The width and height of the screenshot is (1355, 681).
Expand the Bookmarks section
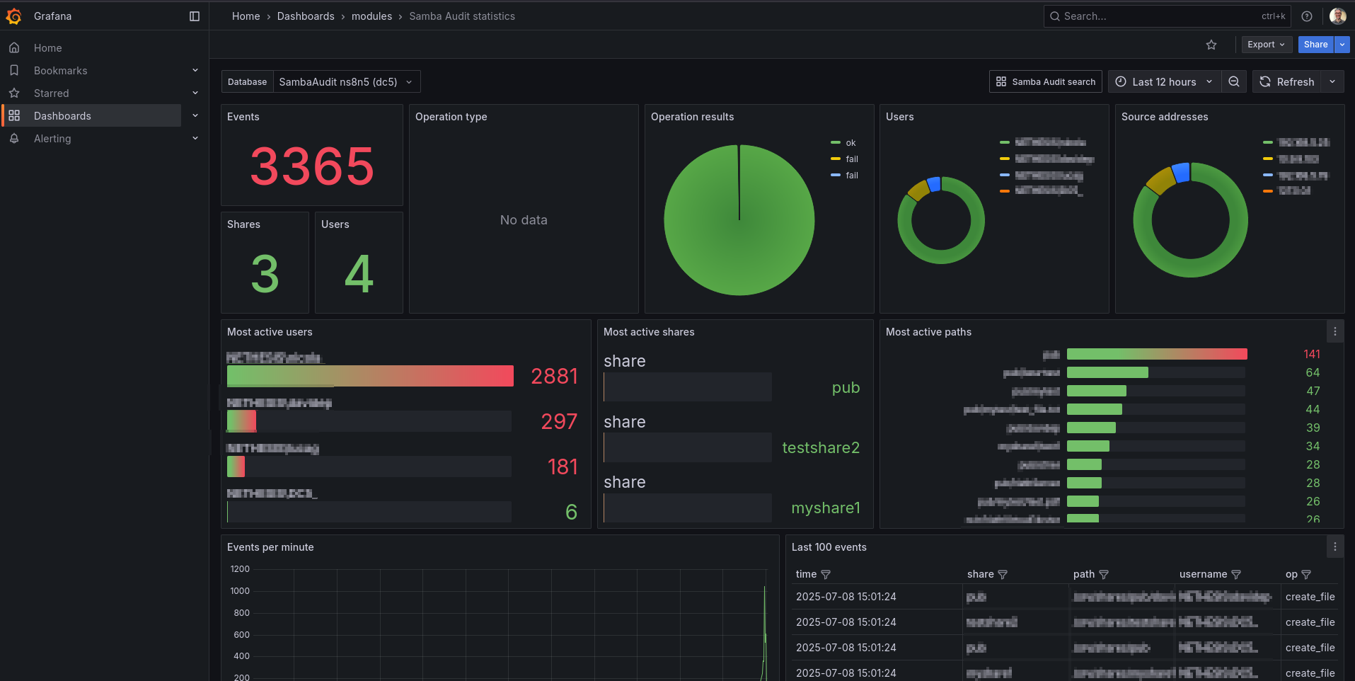[x=195, y=71]
